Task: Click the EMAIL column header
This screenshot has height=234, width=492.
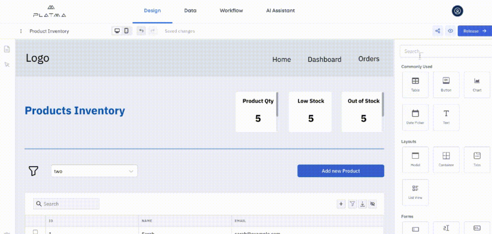Action: pyautogui.click(x=240, y=221)
